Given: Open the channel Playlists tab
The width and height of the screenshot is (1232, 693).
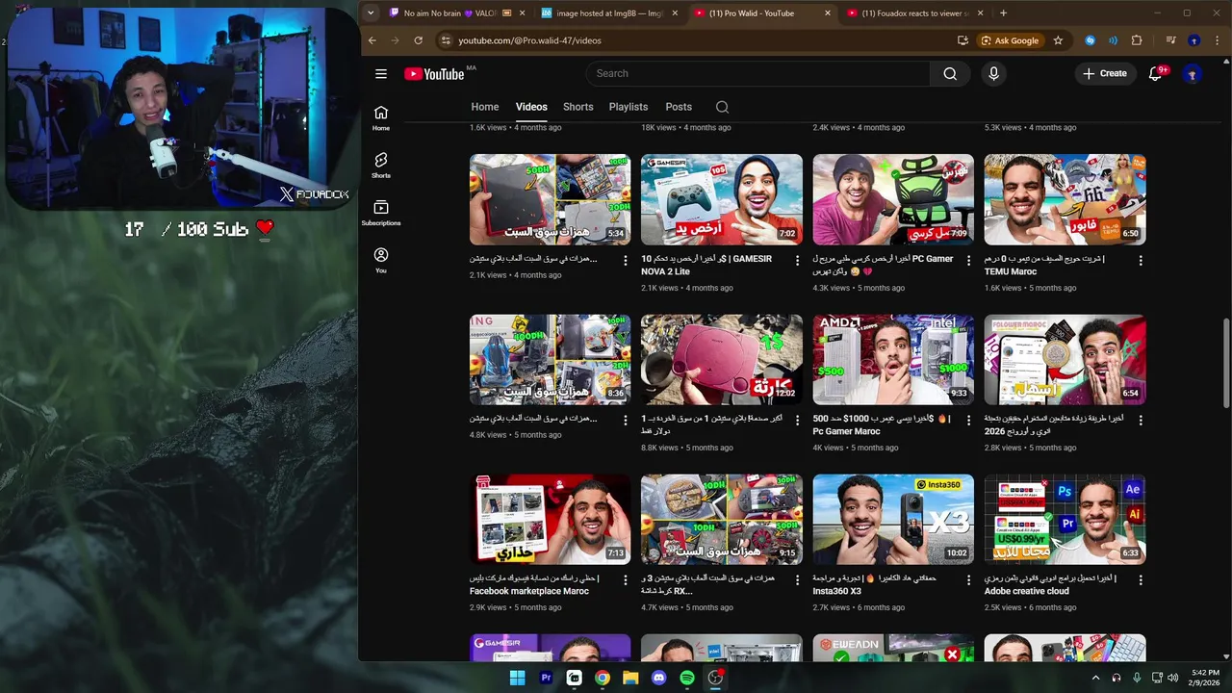Looking at the screenshot, I should 629,107.
